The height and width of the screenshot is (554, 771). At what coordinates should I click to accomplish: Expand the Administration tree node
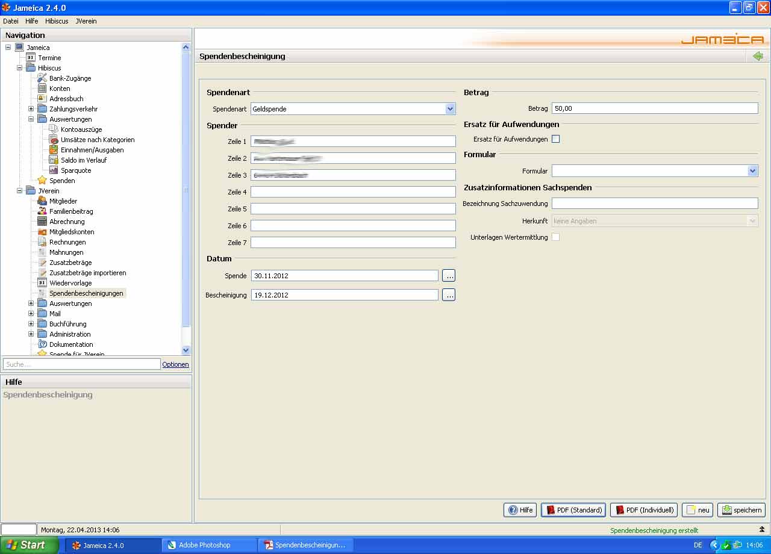tap(31, 334)
